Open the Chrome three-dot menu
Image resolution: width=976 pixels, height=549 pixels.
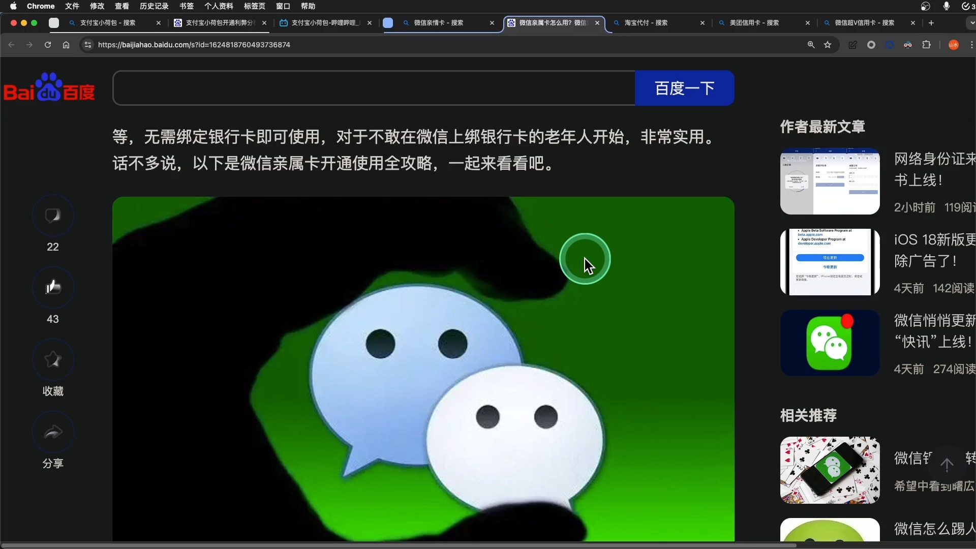point(971,45)
